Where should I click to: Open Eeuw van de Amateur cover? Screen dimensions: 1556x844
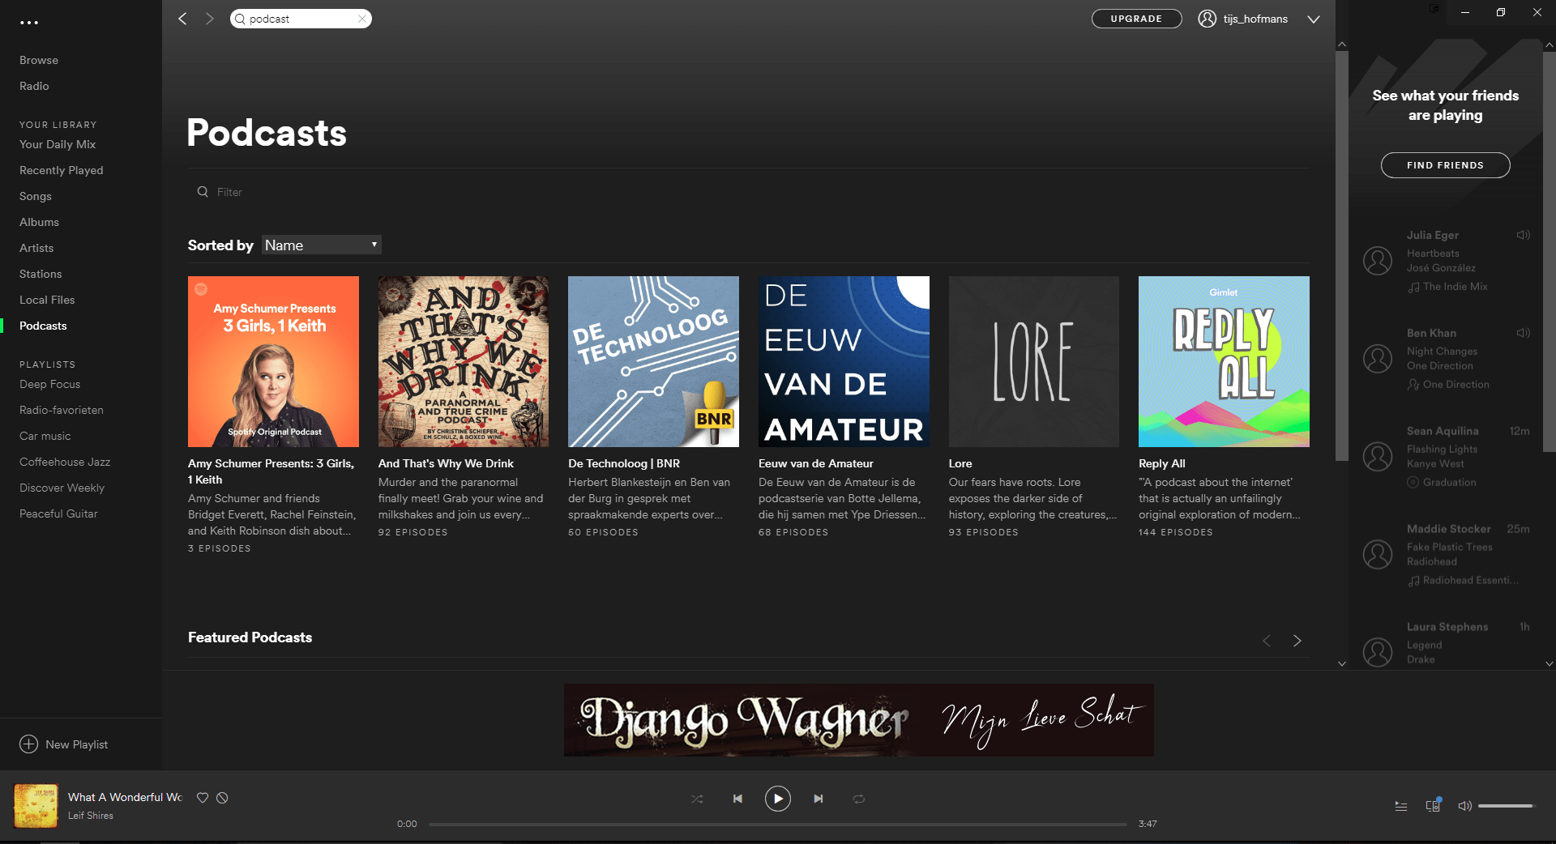click(844, 361)
